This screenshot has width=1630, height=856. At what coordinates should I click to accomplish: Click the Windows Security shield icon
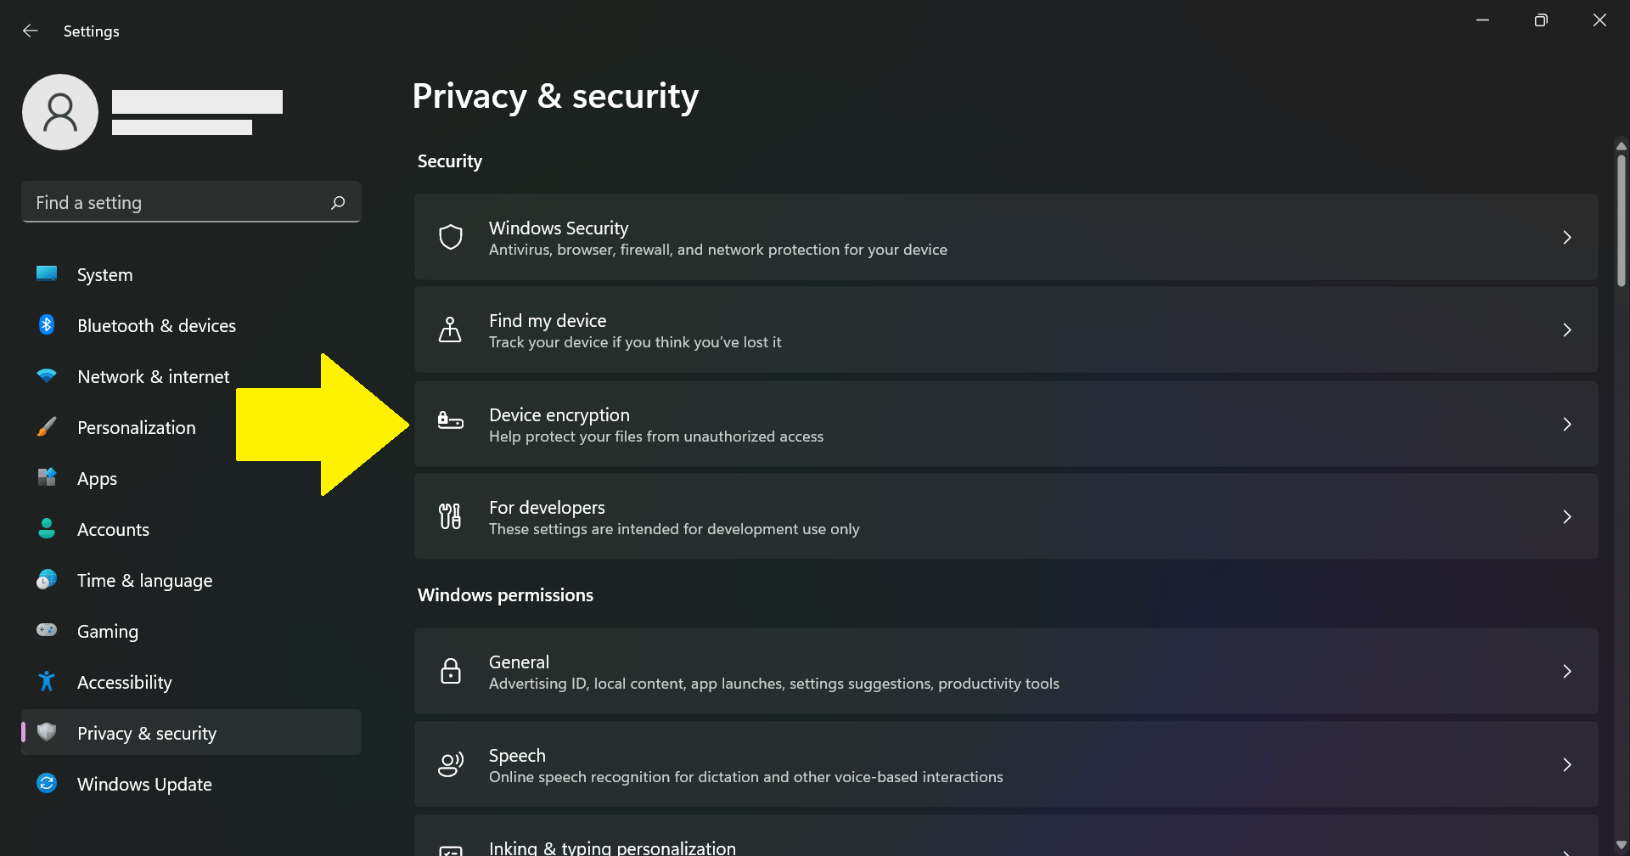click(x=451, y=237)
